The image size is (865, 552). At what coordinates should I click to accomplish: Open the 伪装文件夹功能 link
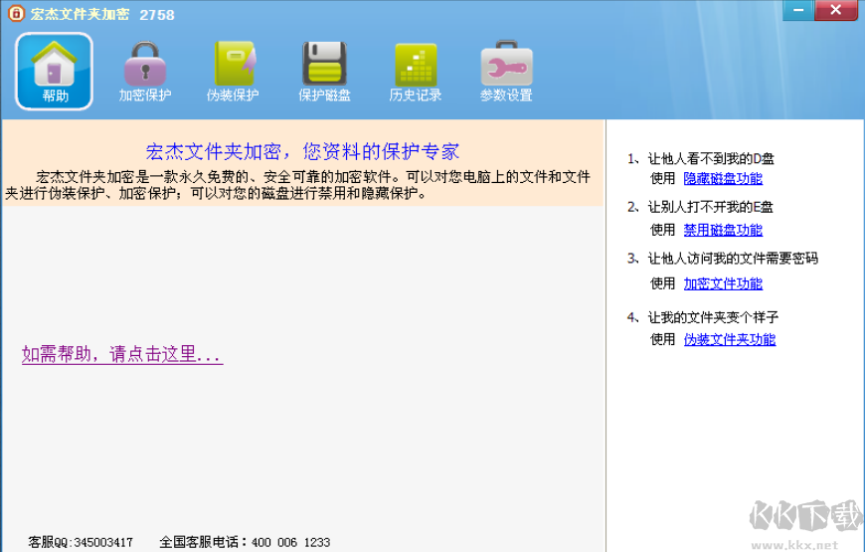pos(730,339)
